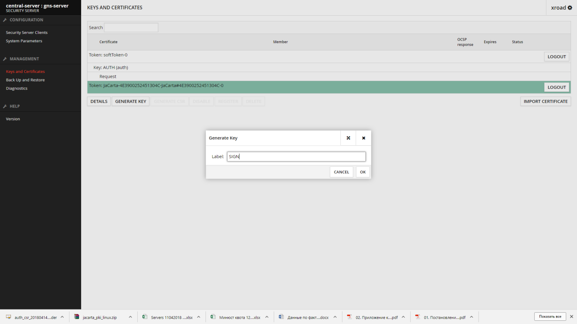Screen dimensions: 577x324
Task: Expand menu for jacarta_pki_linux.zip download
Action: [x=130, y=317]
